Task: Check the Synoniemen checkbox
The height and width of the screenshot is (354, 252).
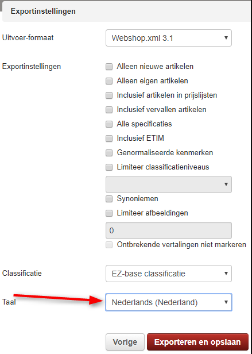Action: 109,199
